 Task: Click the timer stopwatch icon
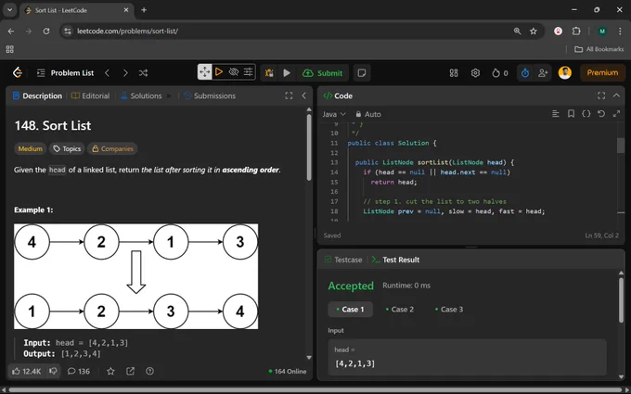525,72
